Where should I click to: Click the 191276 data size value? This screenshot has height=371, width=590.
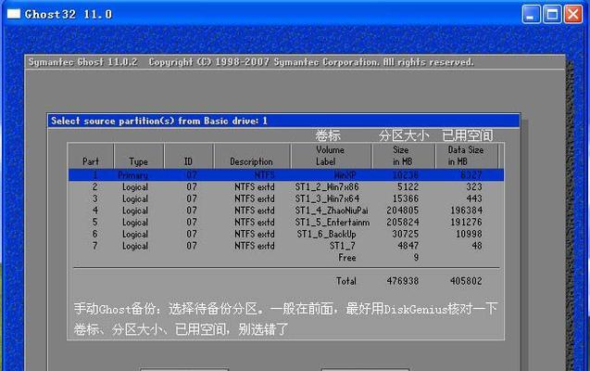[466, 223]
